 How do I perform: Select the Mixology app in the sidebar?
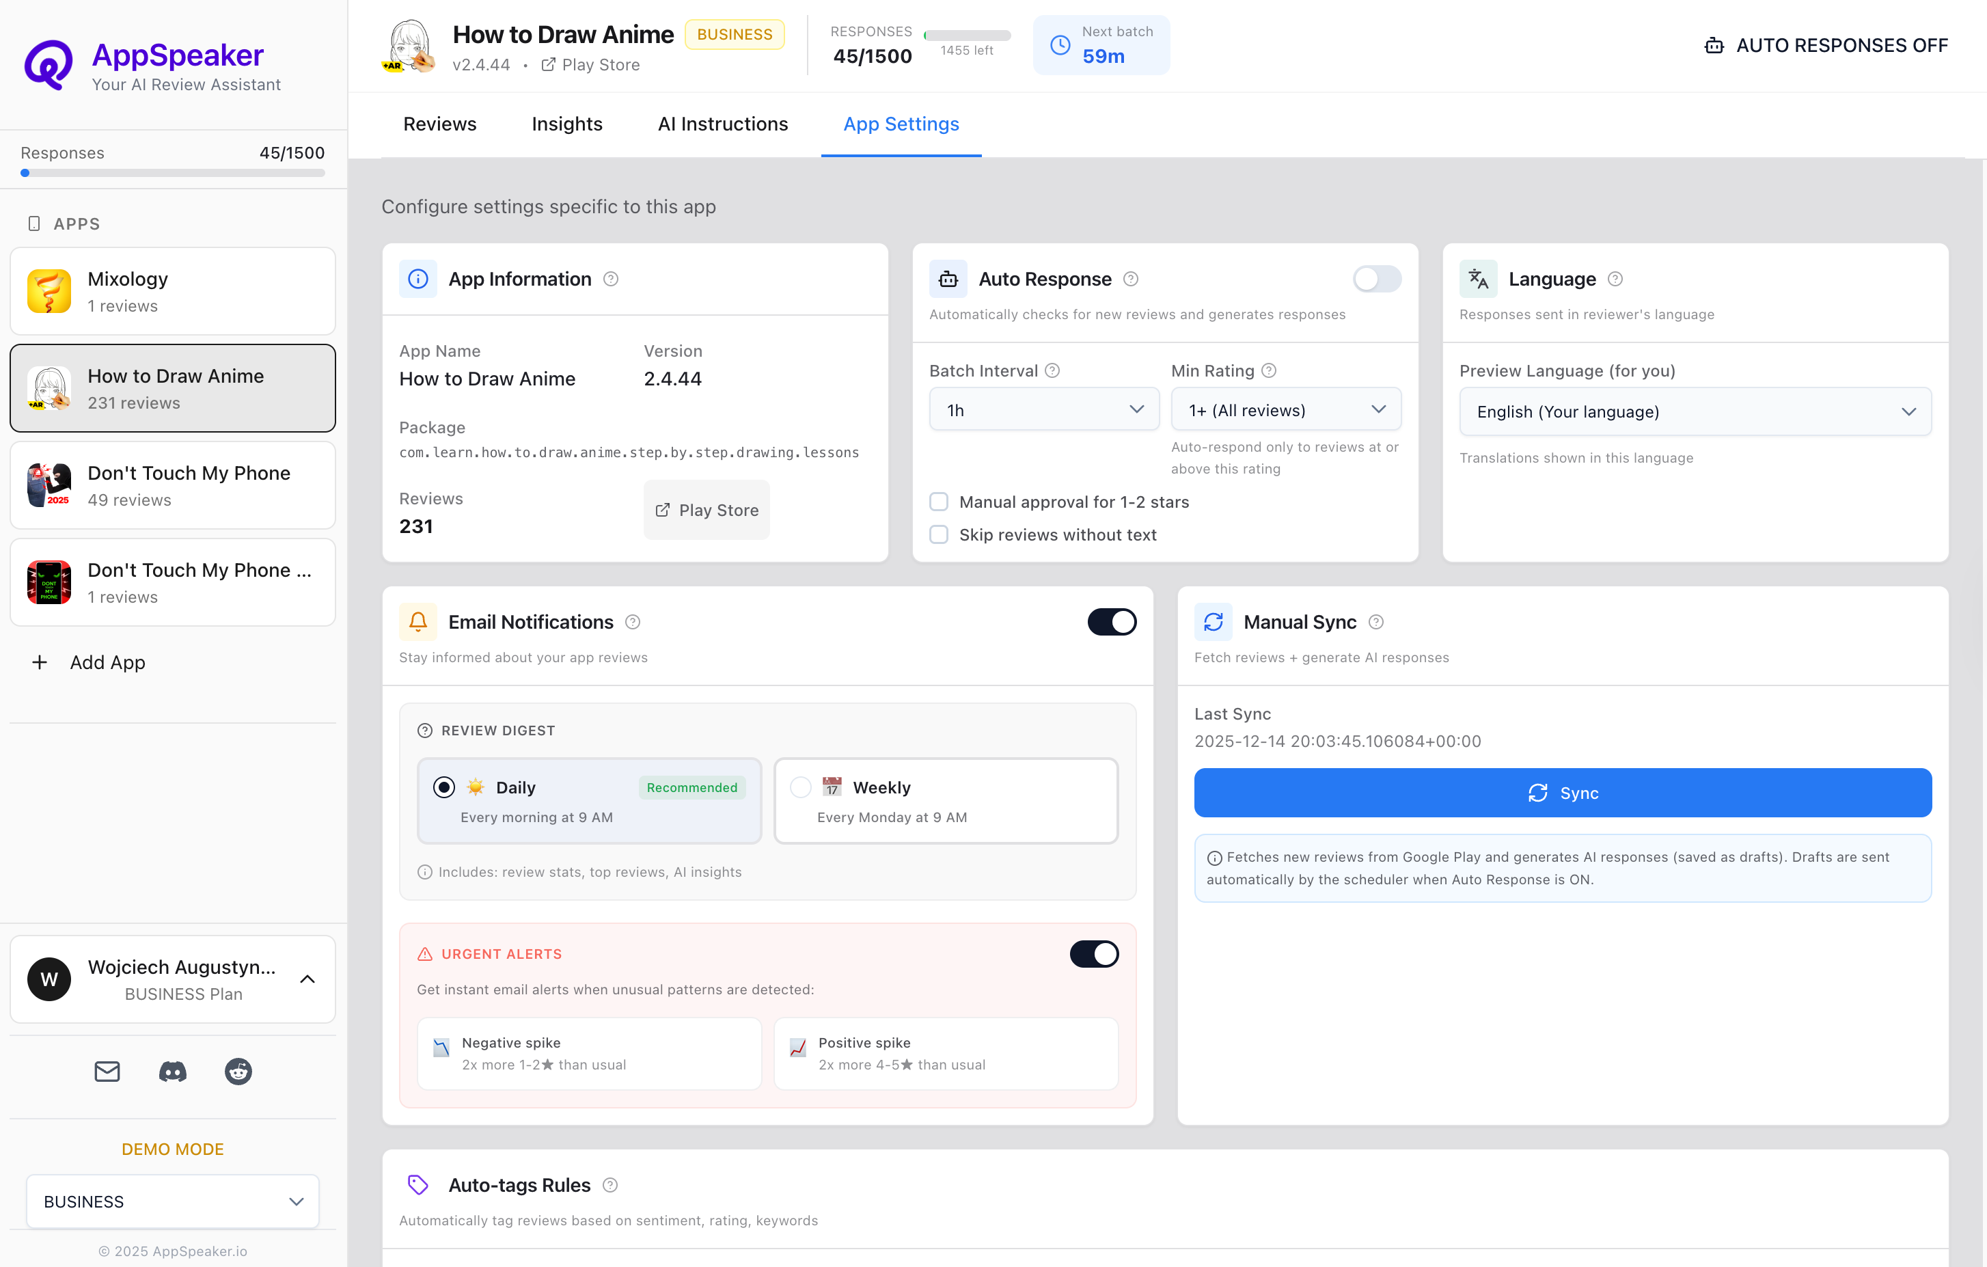pyautogui.click(x=172, y=290)
